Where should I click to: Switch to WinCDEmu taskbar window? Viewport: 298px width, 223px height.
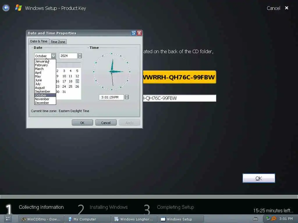41,219
